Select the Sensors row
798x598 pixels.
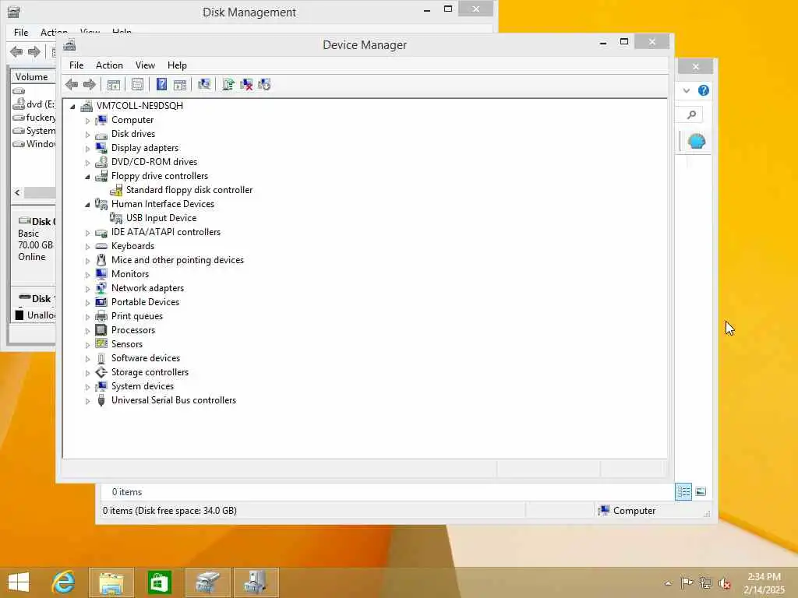(x=127, y=344)
